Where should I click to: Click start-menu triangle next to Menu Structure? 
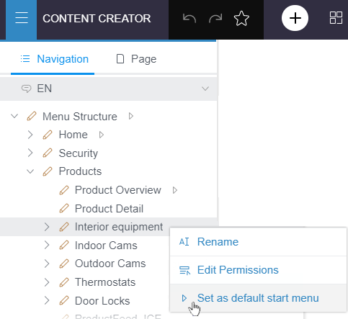pyautogui.click(x=131, y=116)
